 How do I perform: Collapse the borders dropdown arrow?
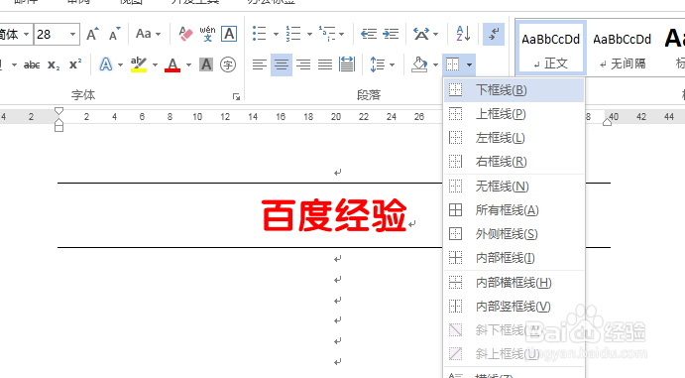[x=469, y=65]
